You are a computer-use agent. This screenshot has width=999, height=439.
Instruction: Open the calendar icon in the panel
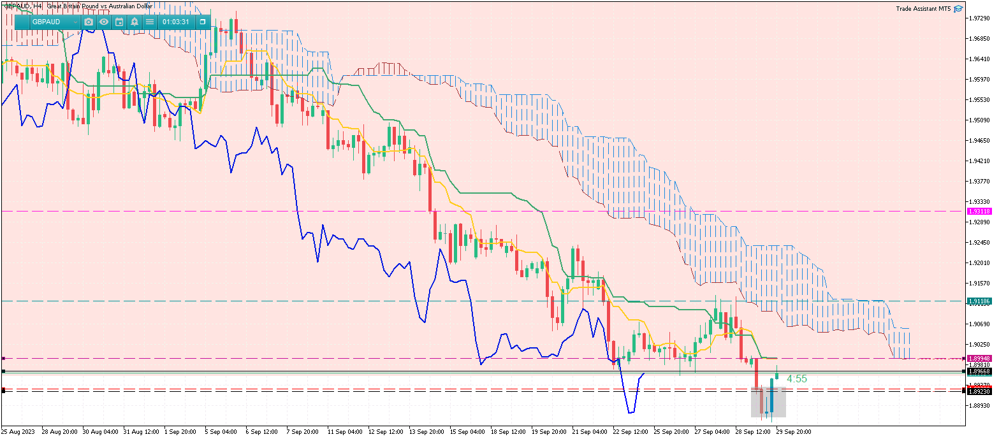coord(119,22)
